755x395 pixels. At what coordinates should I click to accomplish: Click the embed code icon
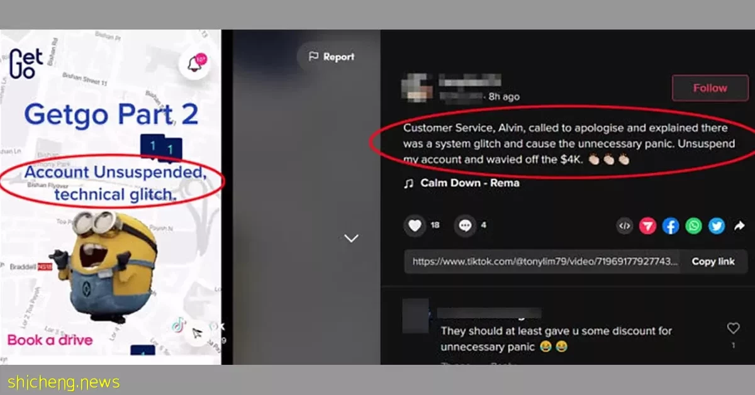624,226
